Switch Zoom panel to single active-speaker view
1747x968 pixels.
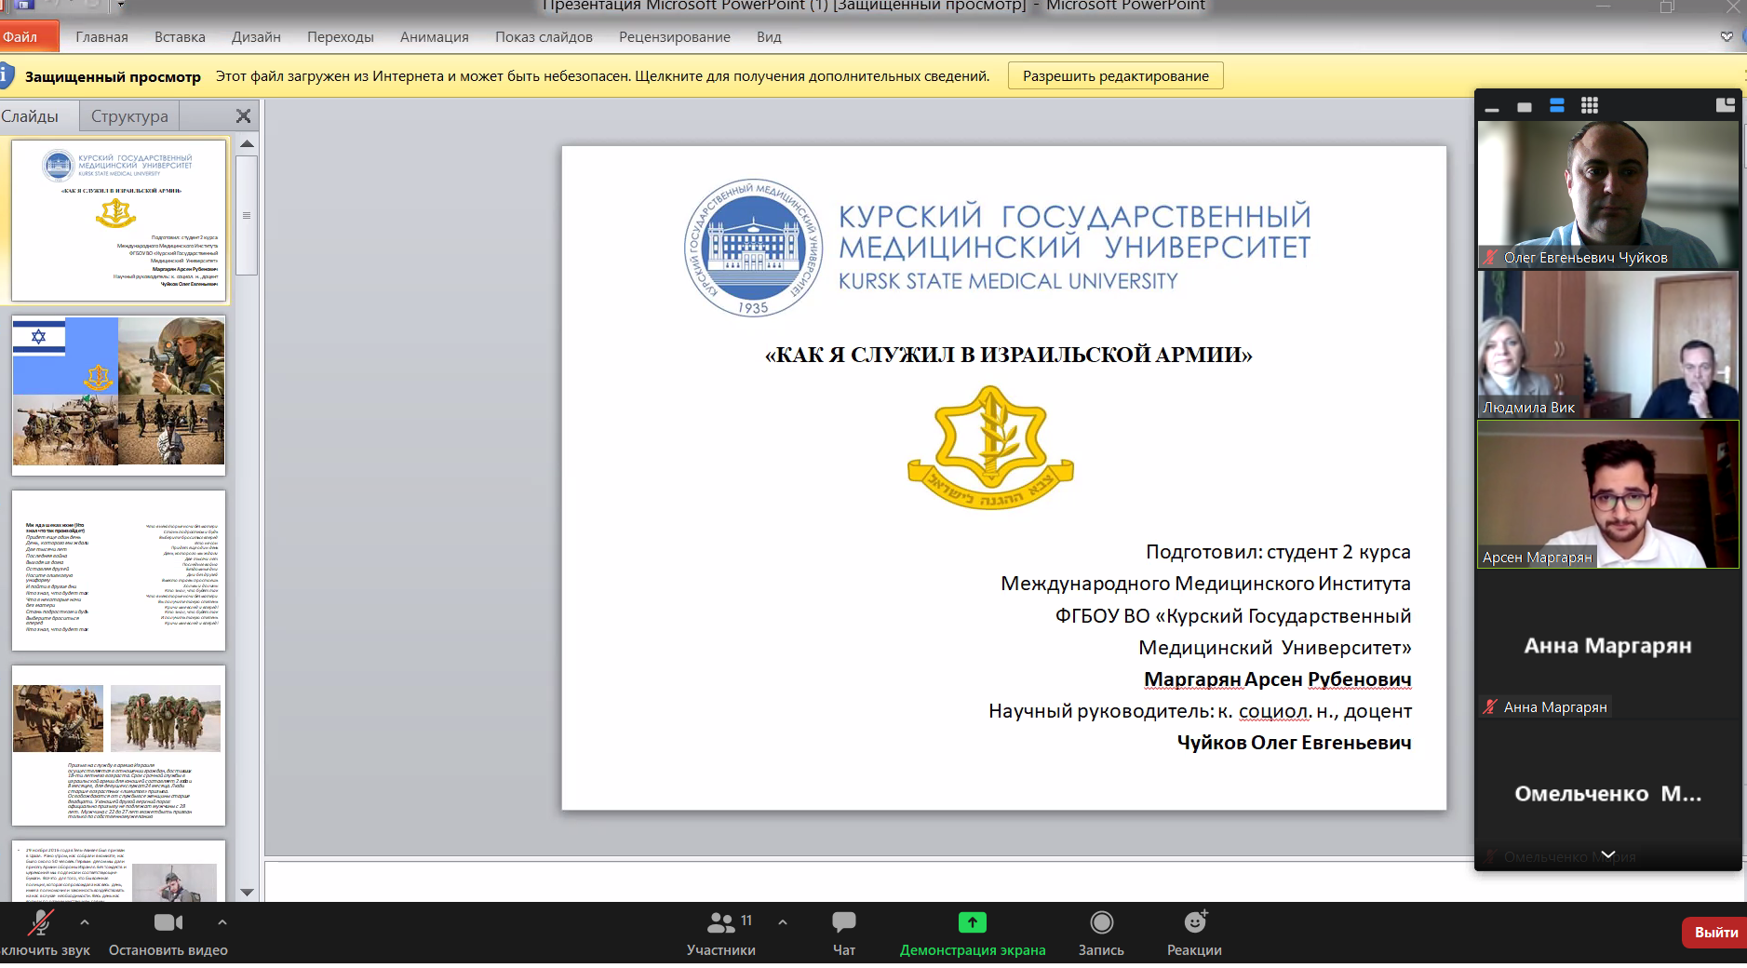[x=1525, y=106]
